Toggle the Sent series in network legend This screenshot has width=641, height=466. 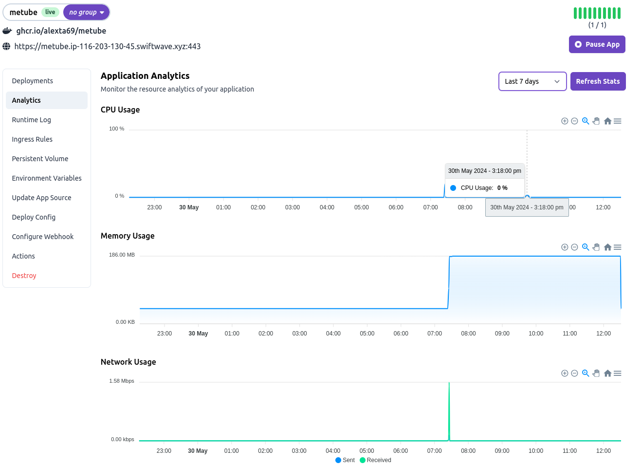click(345, 460)
